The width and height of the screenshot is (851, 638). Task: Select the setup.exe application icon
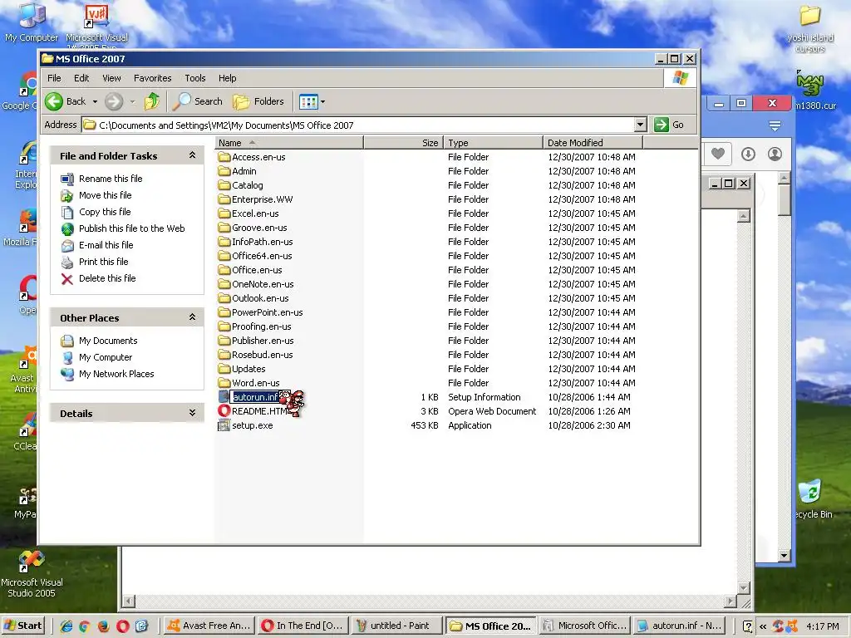(224, 425)
